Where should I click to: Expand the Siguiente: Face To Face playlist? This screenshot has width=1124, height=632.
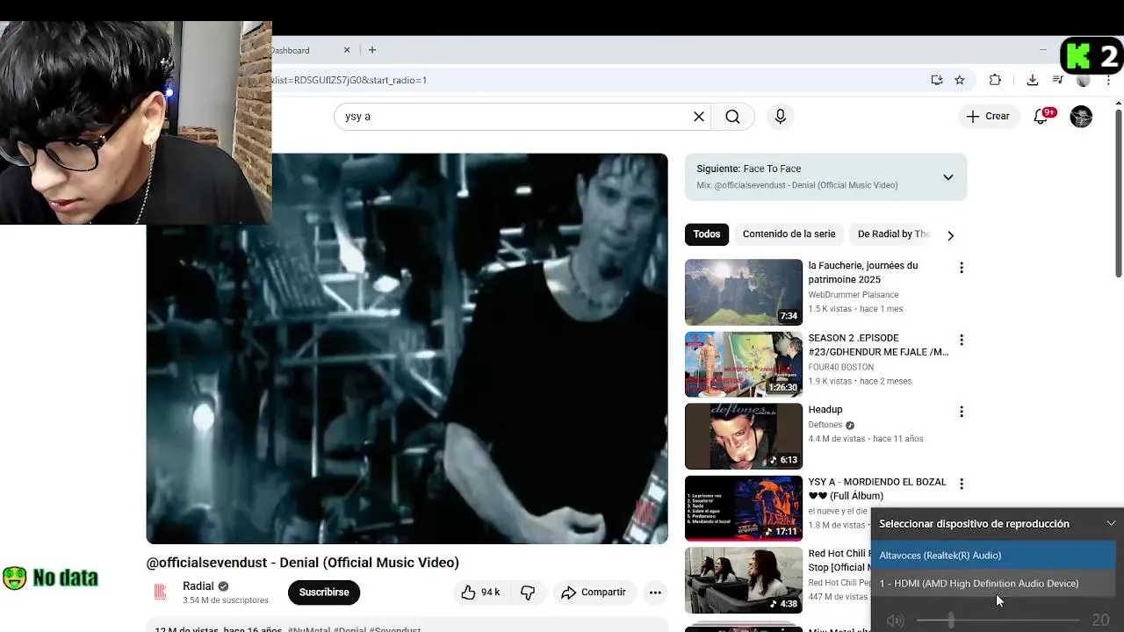pyautogui.click(x=947, y=177)
